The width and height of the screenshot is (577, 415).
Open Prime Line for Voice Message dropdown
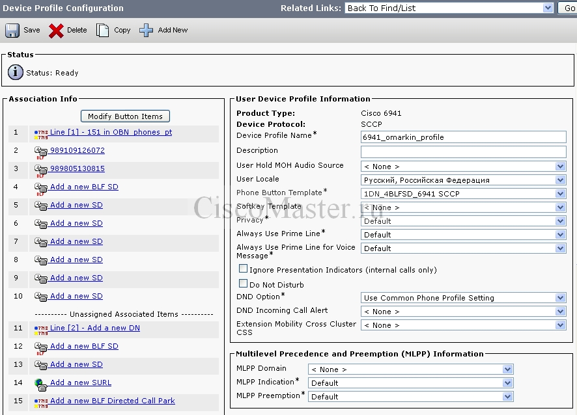click(x=463, y=248)
